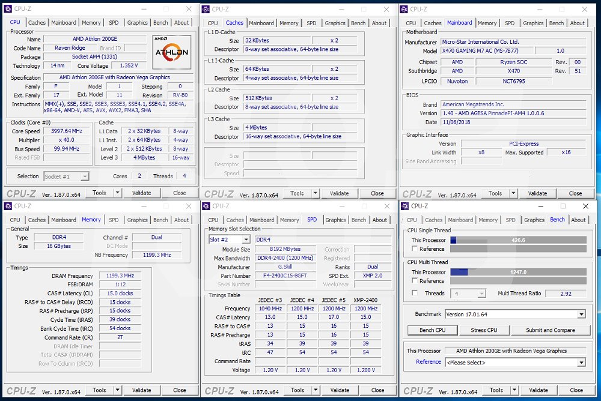Click the Core Speed value field
This screenshot has height=401, width=601.
66,131
